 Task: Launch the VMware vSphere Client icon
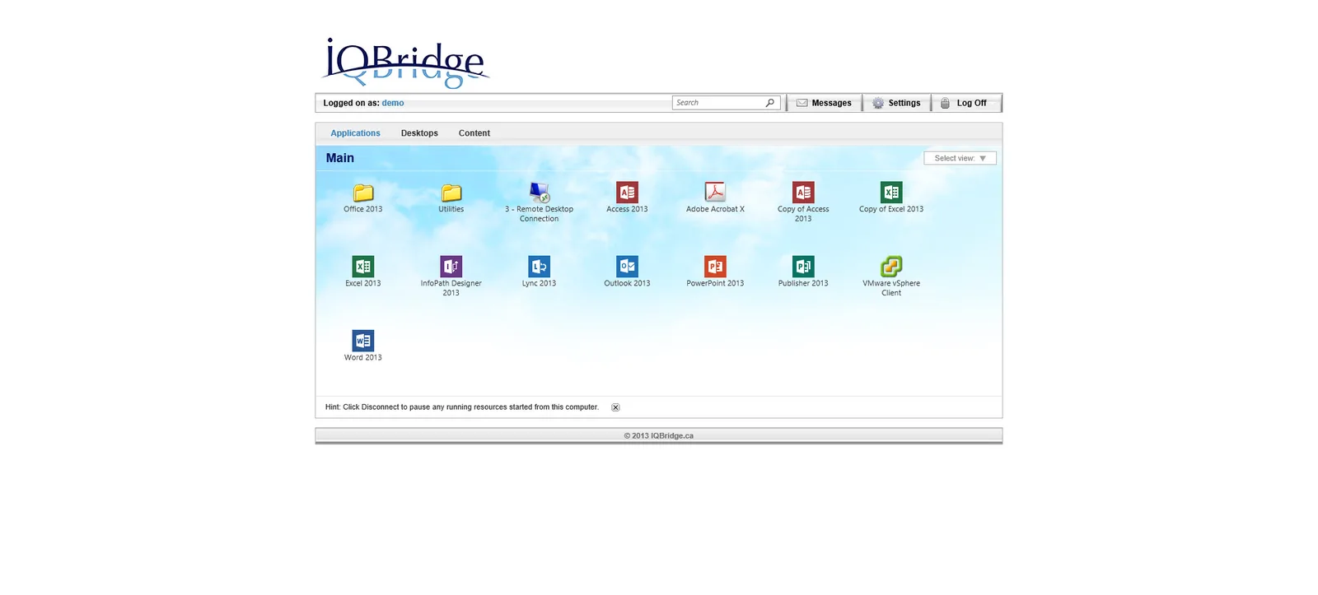[891, 267]
